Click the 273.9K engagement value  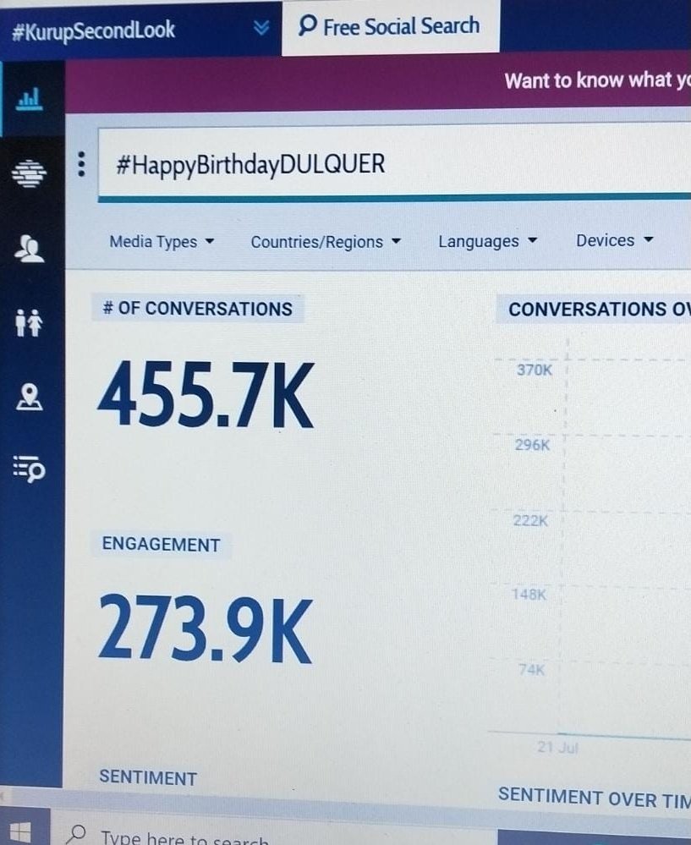[x=206, y=628]
